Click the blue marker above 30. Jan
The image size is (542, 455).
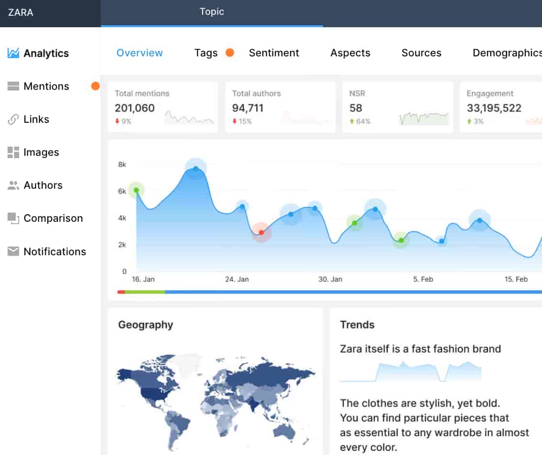[x=314, y=208]
